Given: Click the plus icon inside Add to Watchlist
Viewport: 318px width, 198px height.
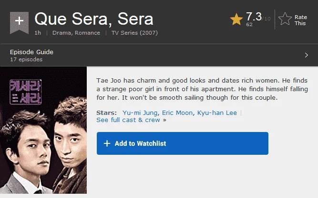Looking at the screenshot, I should tap(107, 143).
